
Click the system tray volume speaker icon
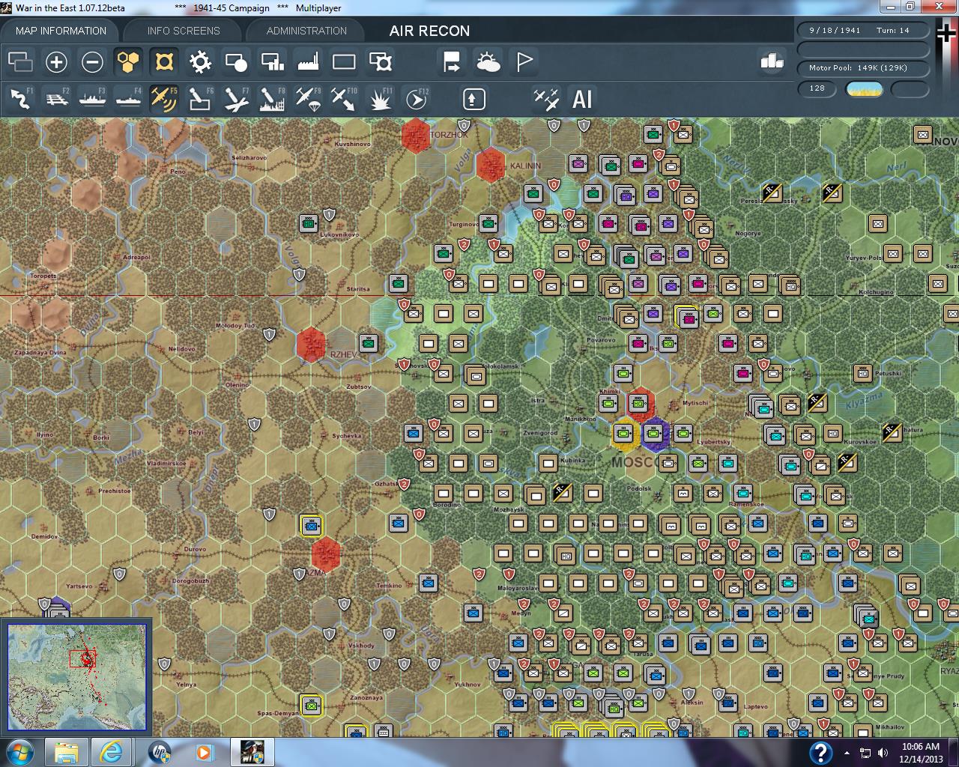pyautogui.click(x=882, y=753)
